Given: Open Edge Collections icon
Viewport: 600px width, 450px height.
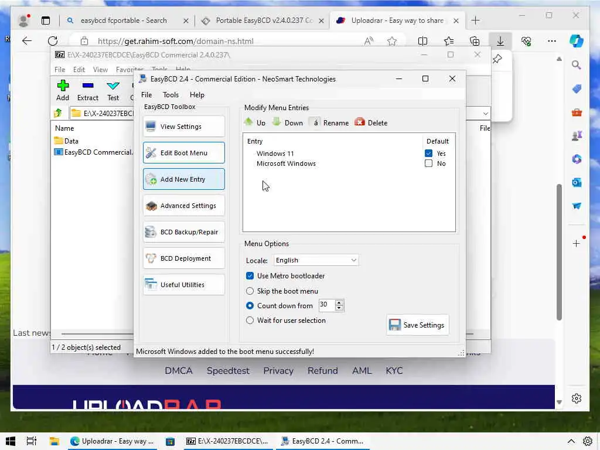Looking at the screenshot, I should coord(475,41).
